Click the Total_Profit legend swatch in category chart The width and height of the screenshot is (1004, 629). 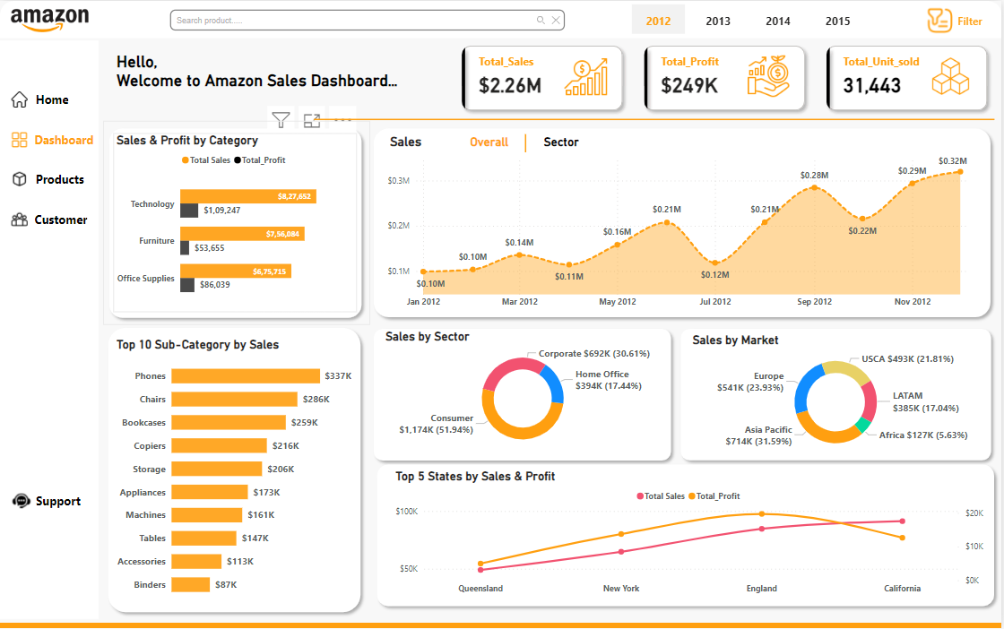[238, 160]
